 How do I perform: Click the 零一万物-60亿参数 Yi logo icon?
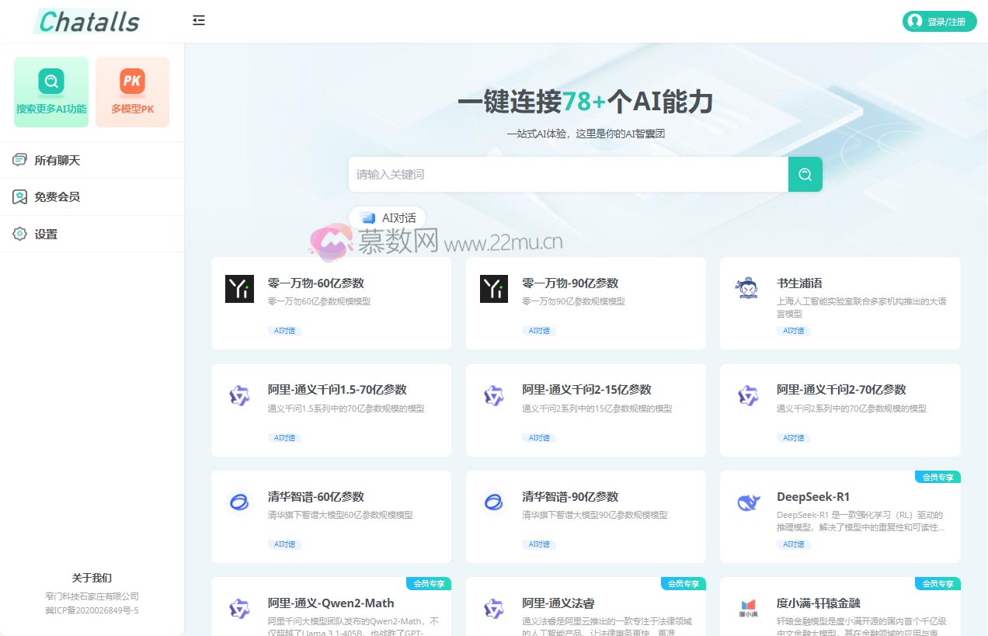(x=239, y=289)
